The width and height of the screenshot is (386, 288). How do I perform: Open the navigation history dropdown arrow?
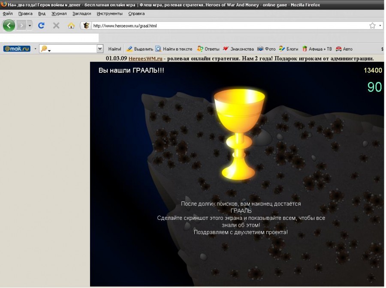[30, 26]
